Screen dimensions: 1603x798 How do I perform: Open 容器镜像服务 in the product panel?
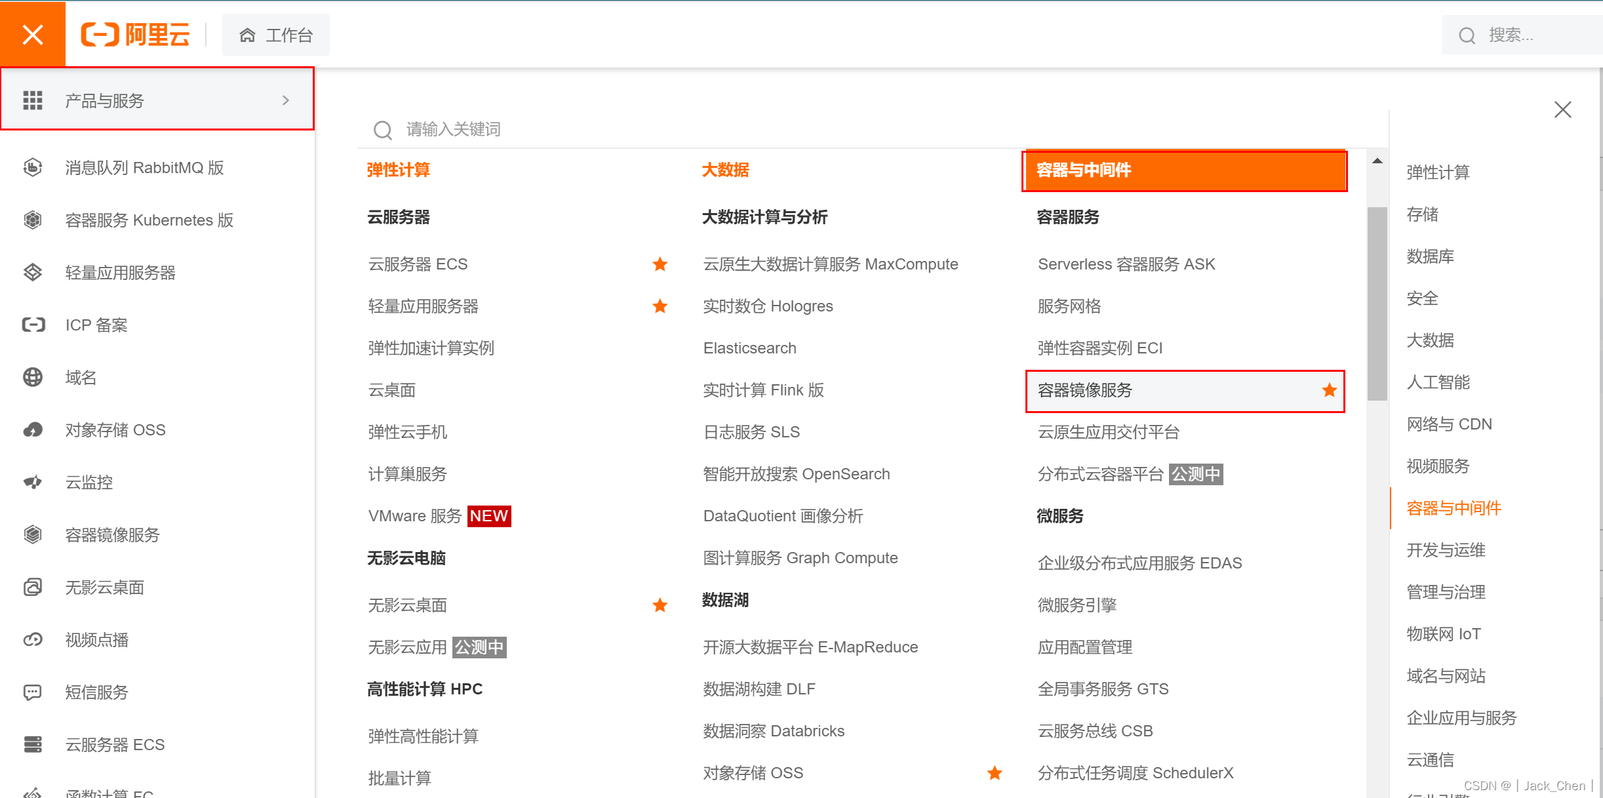(x=1084, y=390)
